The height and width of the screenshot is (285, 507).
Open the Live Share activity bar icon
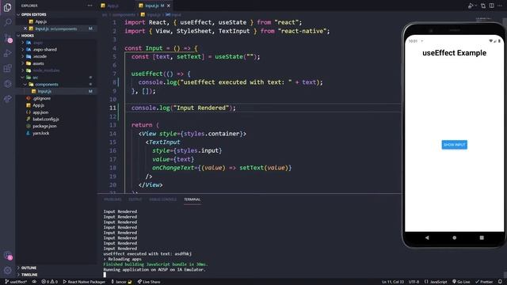pyautogui.click(x=7, y=99)
